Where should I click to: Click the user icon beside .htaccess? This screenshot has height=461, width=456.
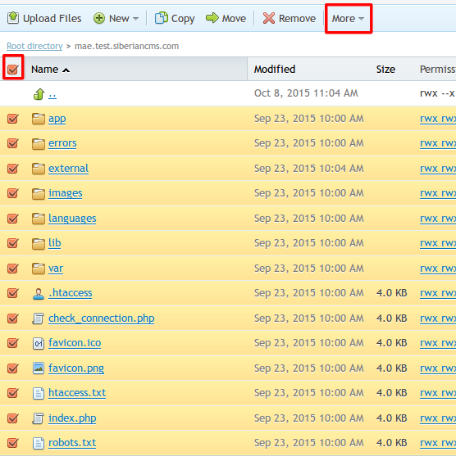click(39, 294)
